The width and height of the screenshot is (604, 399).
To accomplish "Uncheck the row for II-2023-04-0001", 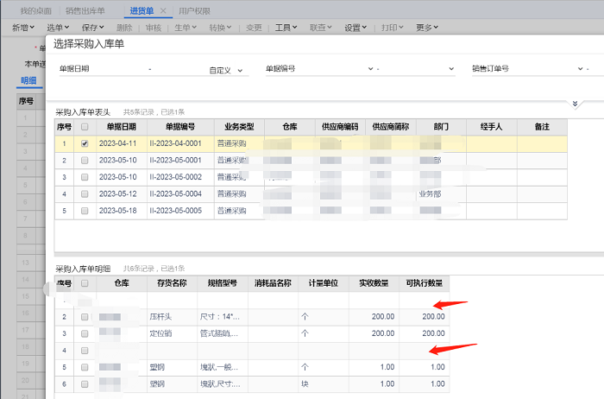I will coord(85,144).
